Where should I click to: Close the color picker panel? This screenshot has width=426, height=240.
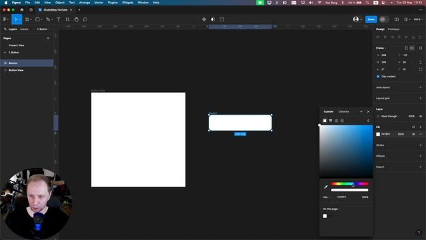368,111
